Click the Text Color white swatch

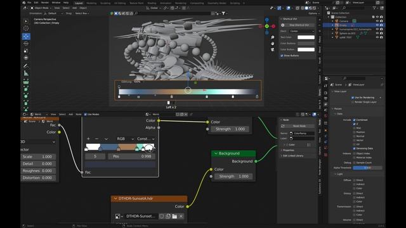click(x=306, y=37)
